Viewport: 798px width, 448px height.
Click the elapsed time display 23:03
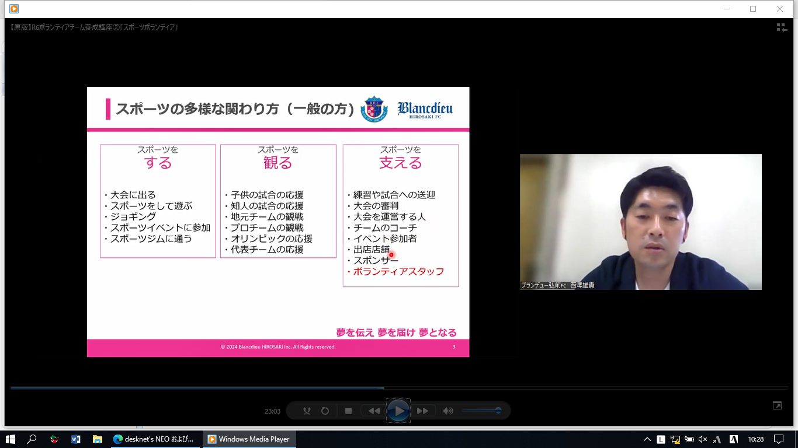click(x=272, y=411)
